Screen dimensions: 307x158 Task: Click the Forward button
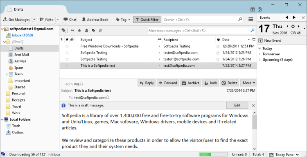click(x=168, y=83)
